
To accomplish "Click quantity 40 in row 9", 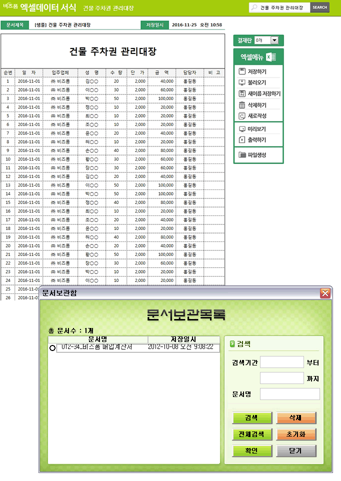I will pyautogui.click(x=116, y=150).
